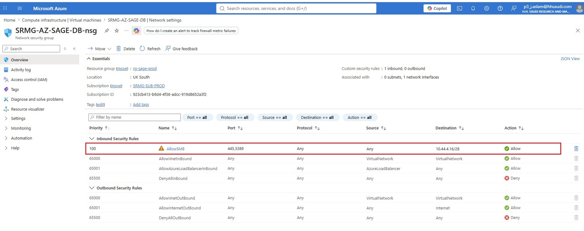Viewport: 584px width, 231px height.
Task: Collapse the Essentials section
Action: pos(89,59)
